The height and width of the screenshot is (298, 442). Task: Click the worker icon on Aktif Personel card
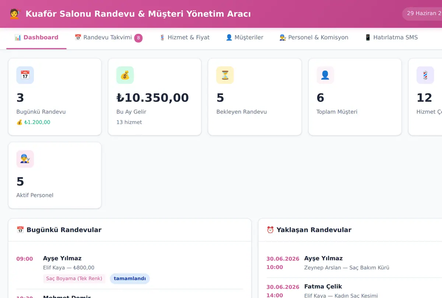point(25,159)
